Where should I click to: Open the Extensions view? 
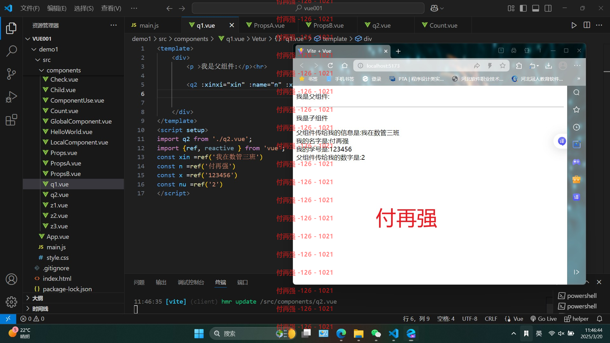tap(11, 120)
